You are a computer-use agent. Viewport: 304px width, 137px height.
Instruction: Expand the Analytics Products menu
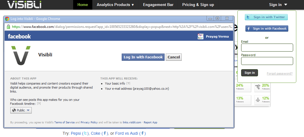point(115,5)
